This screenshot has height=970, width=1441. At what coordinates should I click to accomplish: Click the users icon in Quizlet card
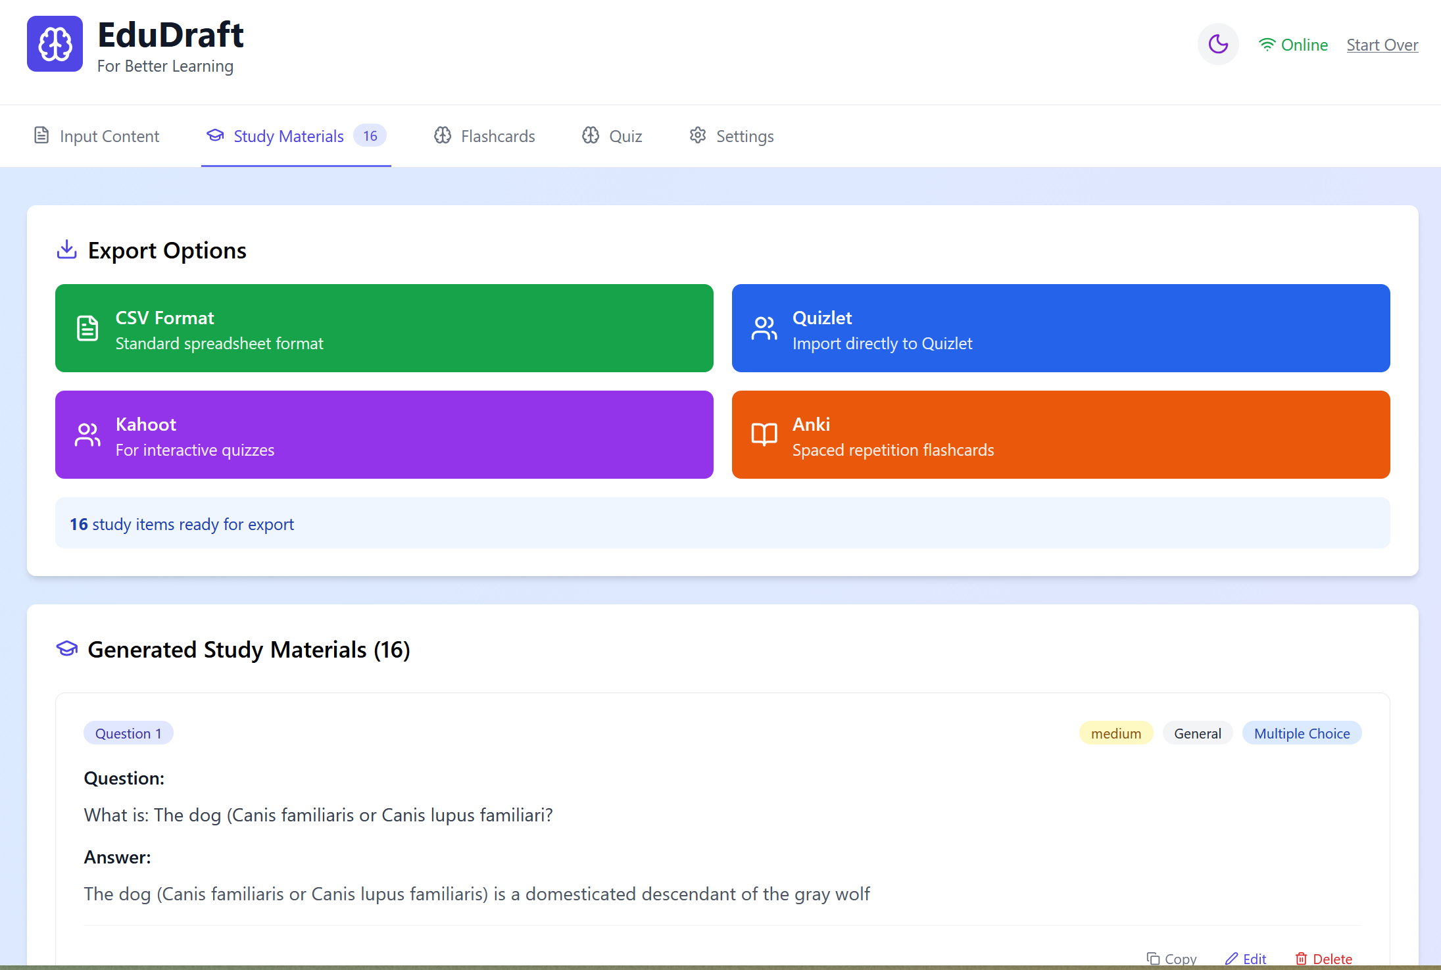764,328
